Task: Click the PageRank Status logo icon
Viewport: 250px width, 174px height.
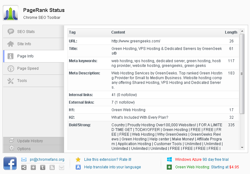Action: click(x=11, y=13)
